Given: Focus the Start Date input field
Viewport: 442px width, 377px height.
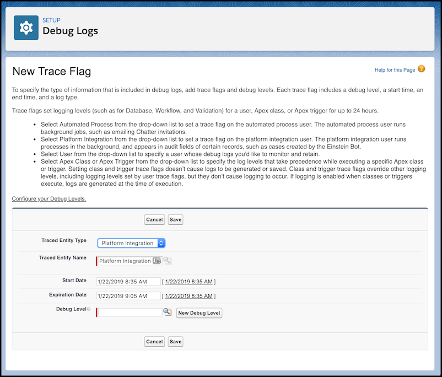Looking at the screenshot, I should [x=128, y=282].
